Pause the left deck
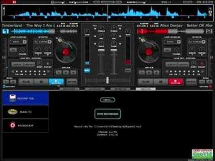The width and height of the screenshot is (215, 161). coord(41,82)
